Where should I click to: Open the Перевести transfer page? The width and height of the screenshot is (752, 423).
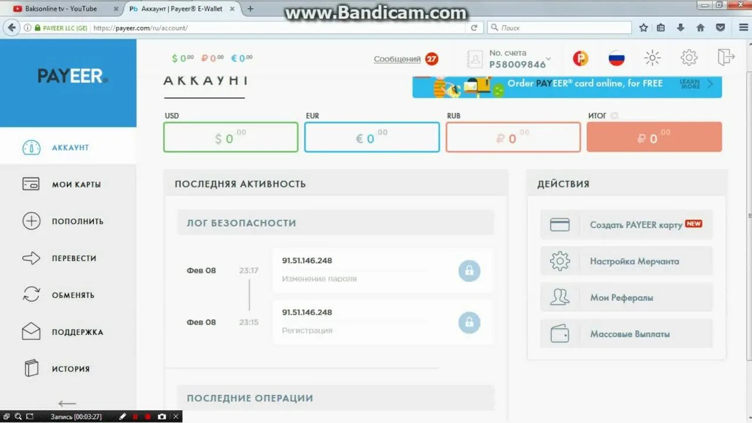coord(68,258)
